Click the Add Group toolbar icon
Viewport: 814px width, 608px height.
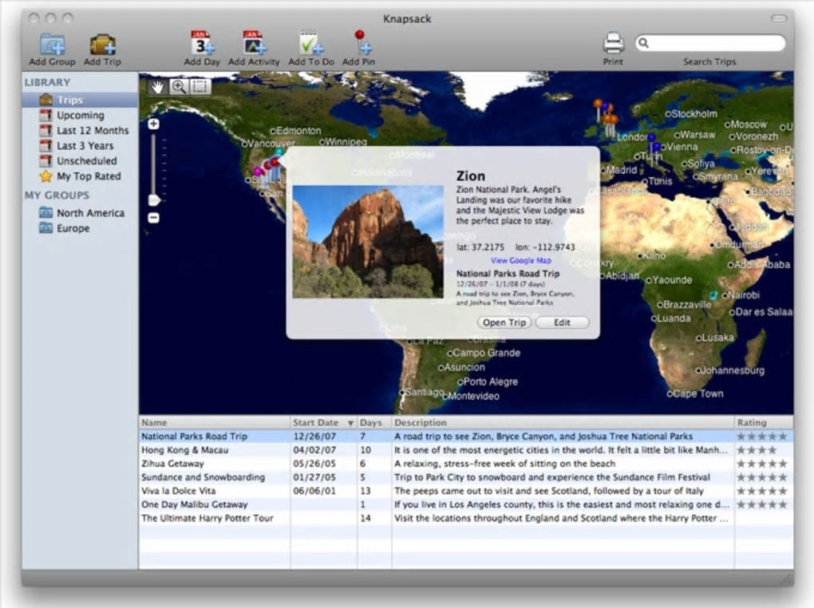(52, 45)
